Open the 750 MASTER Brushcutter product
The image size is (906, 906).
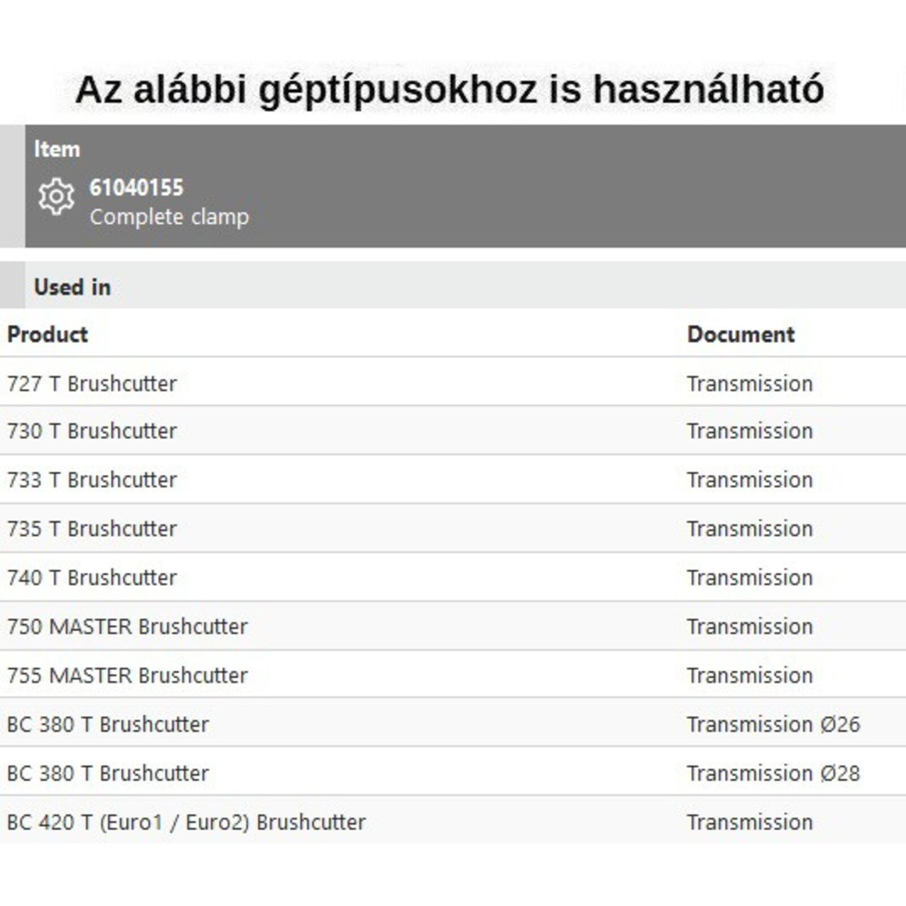pos(127,627)
